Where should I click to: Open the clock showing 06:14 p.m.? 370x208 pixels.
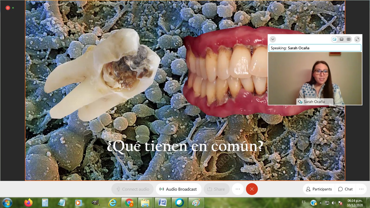tap(355, 203)
